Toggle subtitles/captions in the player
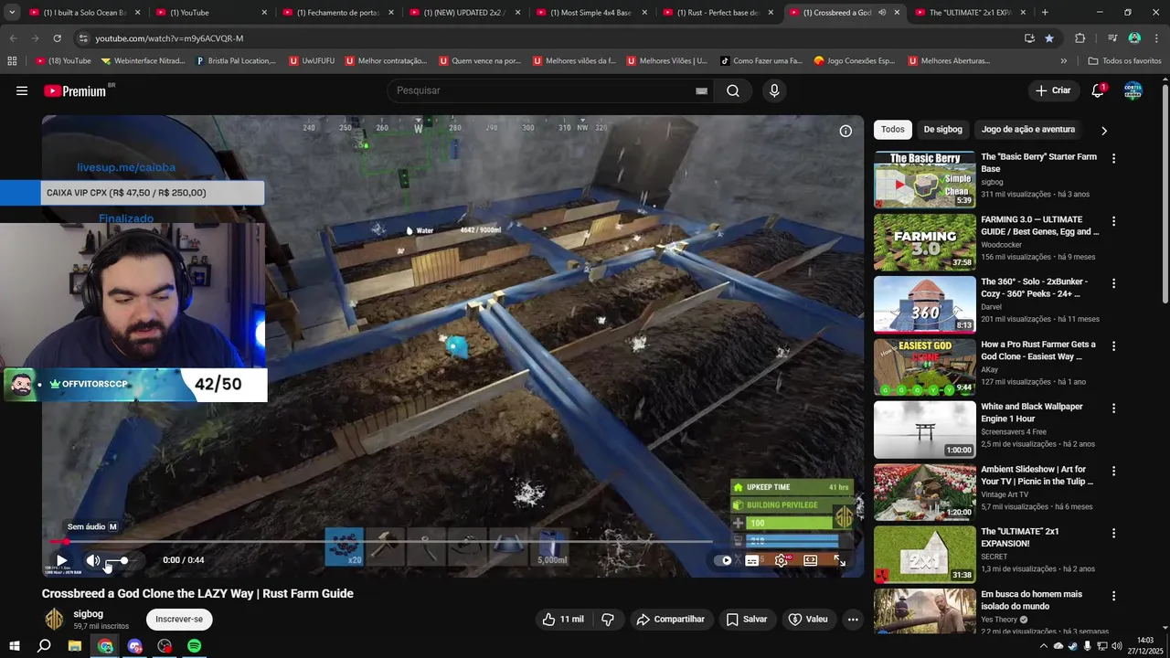This screenshot has width=1170, height=658. [751, 560]
